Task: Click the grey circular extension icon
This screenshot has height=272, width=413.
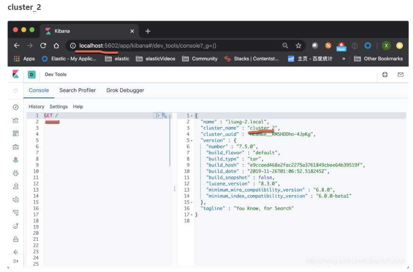Action: pos(315,46)
